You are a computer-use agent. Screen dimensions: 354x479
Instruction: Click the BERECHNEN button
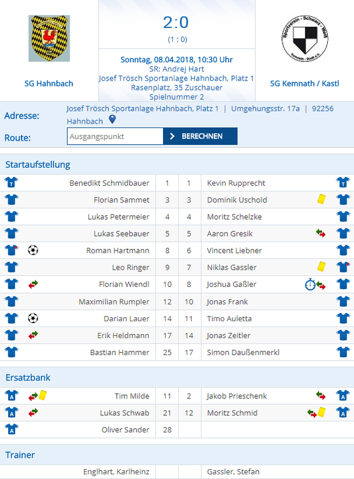pyautogui.click(x=200, y=136)
